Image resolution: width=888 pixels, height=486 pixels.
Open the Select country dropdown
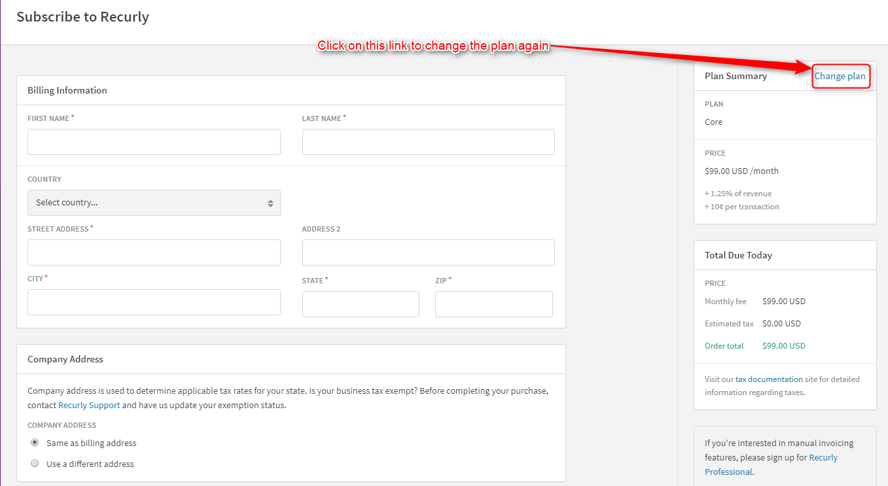(154, 203)
